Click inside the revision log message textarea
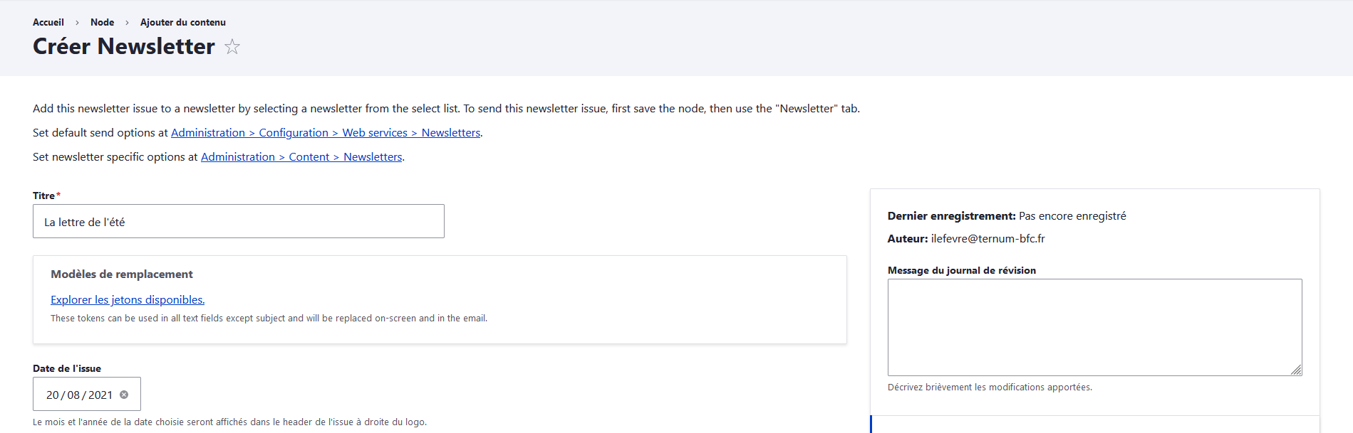The width and height of the screenshot is (1353, 433). (x=1094, y=327)
